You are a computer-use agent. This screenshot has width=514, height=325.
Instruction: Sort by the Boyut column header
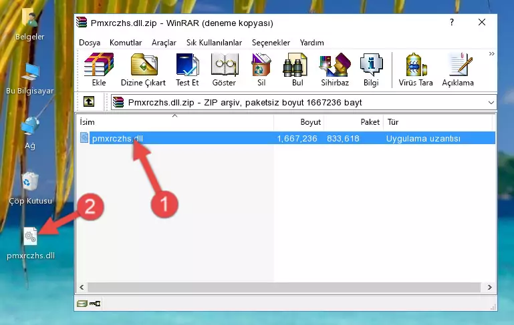coord(299,121)
